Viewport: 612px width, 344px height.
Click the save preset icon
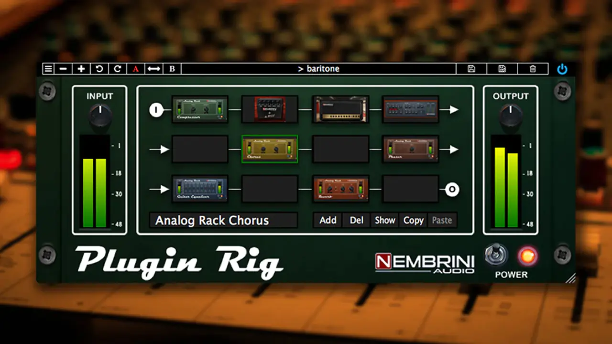pyautogui.click(x=471, y=69)
